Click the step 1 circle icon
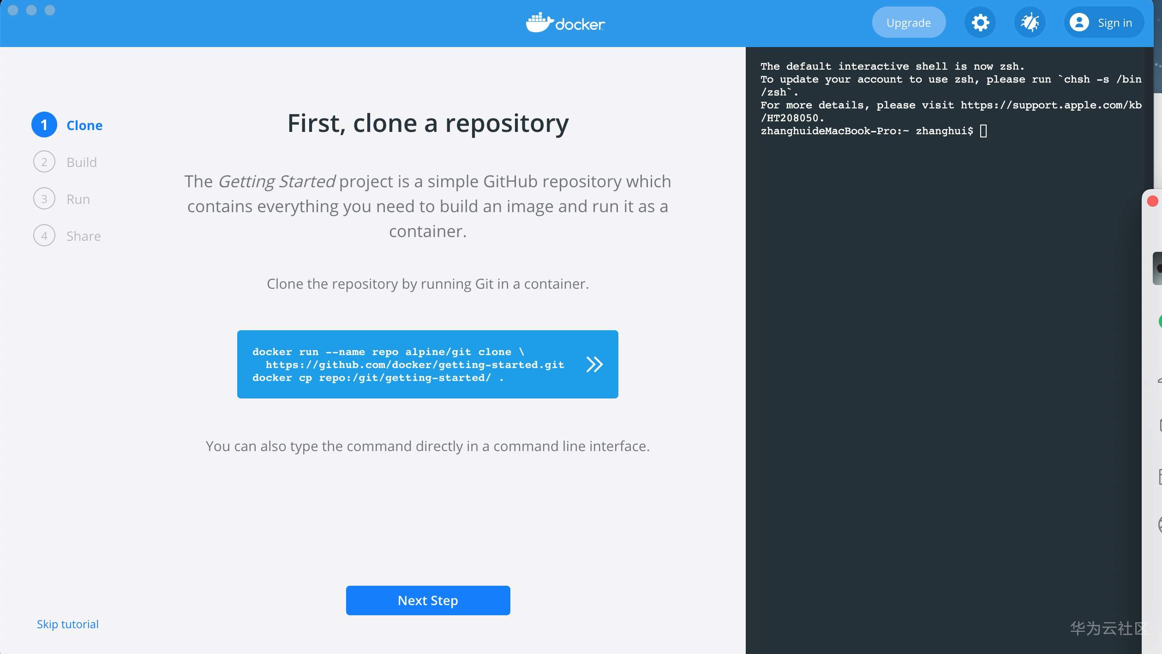Screen dimensions: 1162x654 click(x=44, y=125)
